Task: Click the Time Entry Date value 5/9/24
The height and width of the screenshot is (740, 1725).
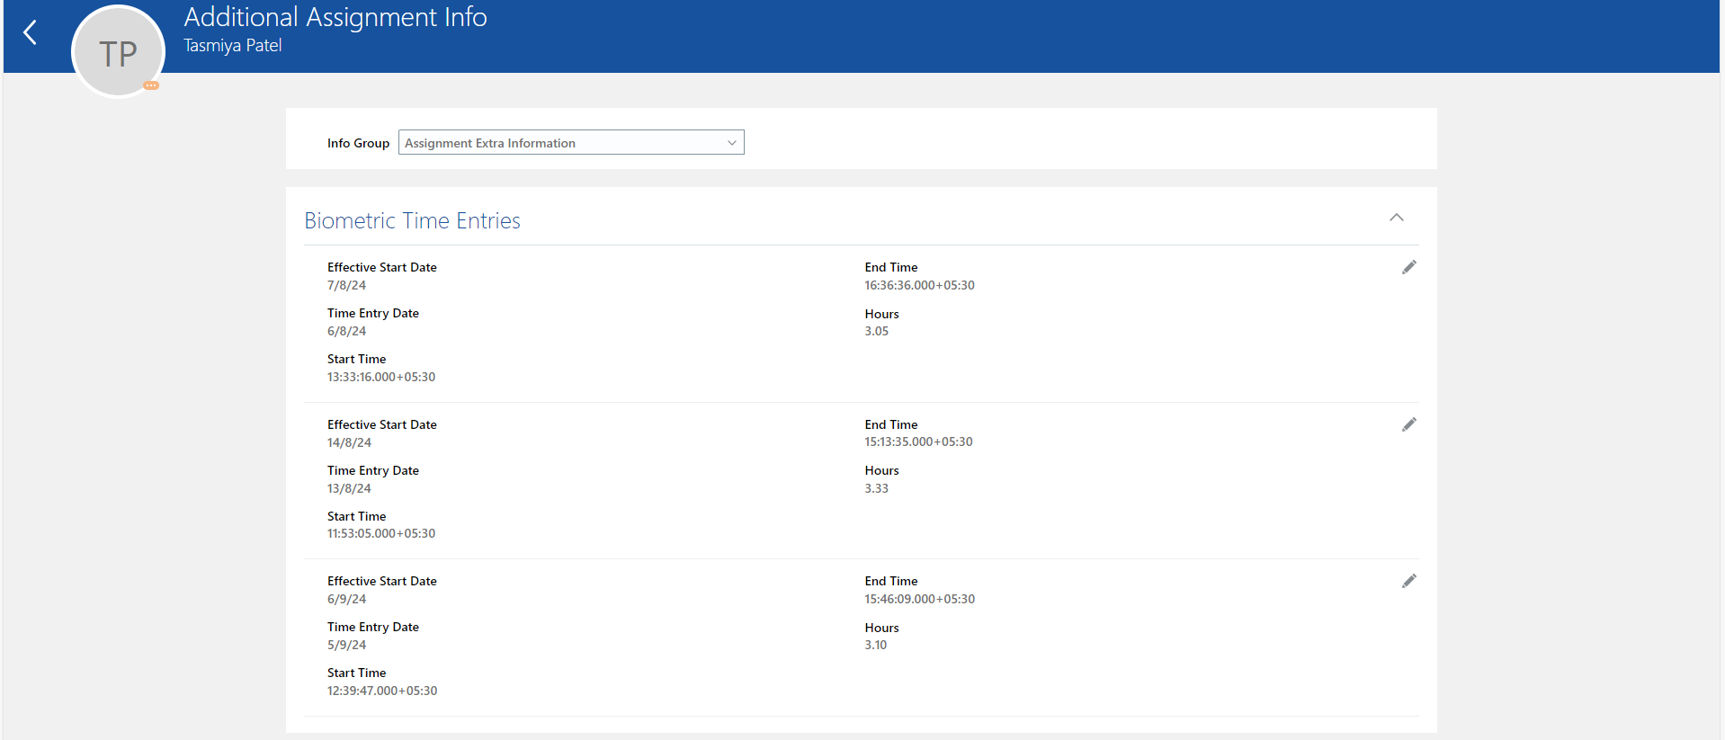Action: pos(346,645)
